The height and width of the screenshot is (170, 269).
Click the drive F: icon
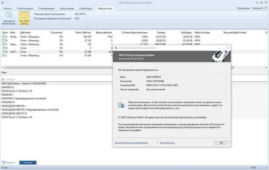click(3, 44)
